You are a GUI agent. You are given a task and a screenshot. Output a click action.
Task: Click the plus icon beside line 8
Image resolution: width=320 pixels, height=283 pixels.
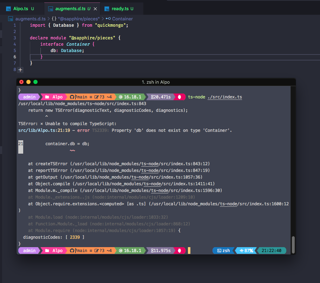[20, 70]
